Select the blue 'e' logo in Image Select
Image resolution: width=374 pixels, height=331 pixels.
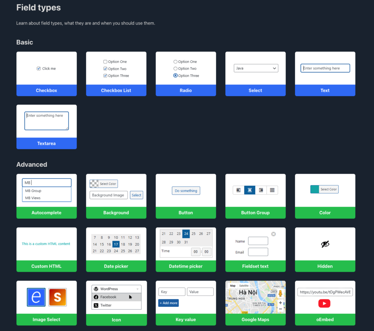[36, 297]
